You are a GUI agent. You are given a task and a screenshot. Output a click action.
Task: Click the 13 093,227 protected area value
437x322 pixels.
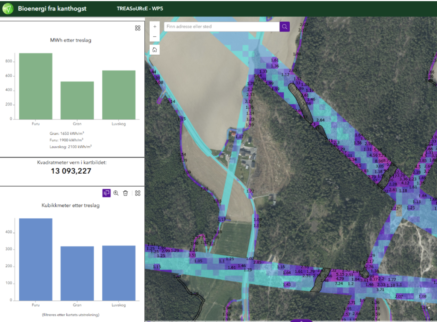(x=72, y=171)
